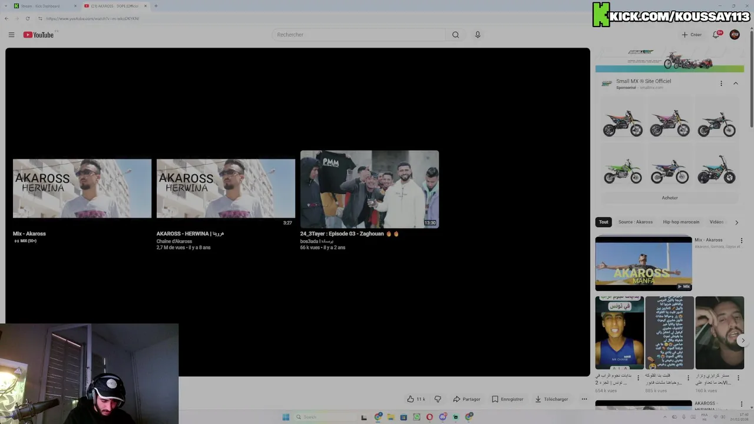Share the video via Partager
This screenshot has height=424, width=754.
pos(467,399)
